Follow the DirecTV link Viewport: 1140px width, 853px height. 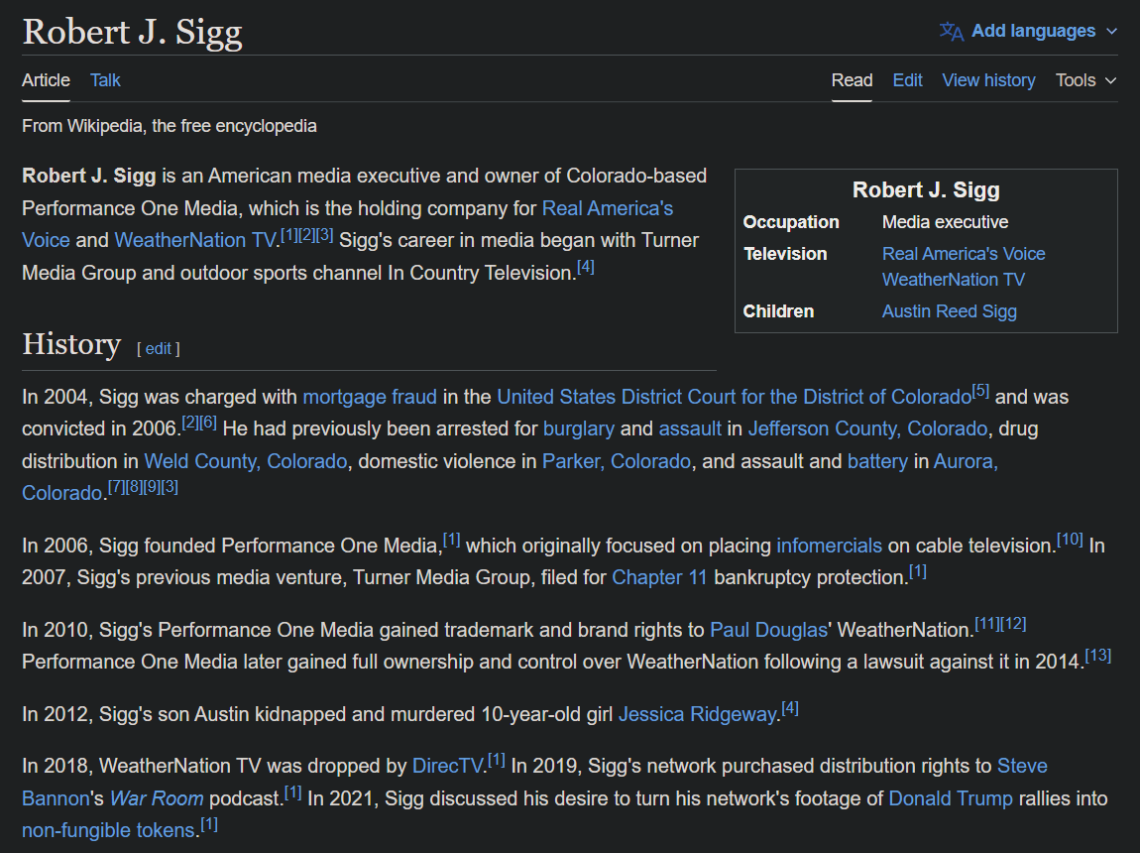tap(447, 766)
